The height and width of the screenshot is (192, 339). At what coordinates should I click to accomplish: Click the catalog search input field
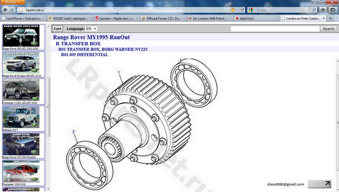point(275,29)
